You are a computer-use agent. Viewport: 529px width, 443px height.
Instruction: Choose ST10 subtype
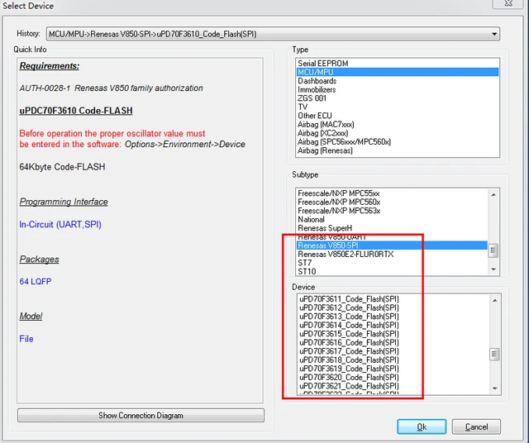pyautogui.click(x=392, y=272)
